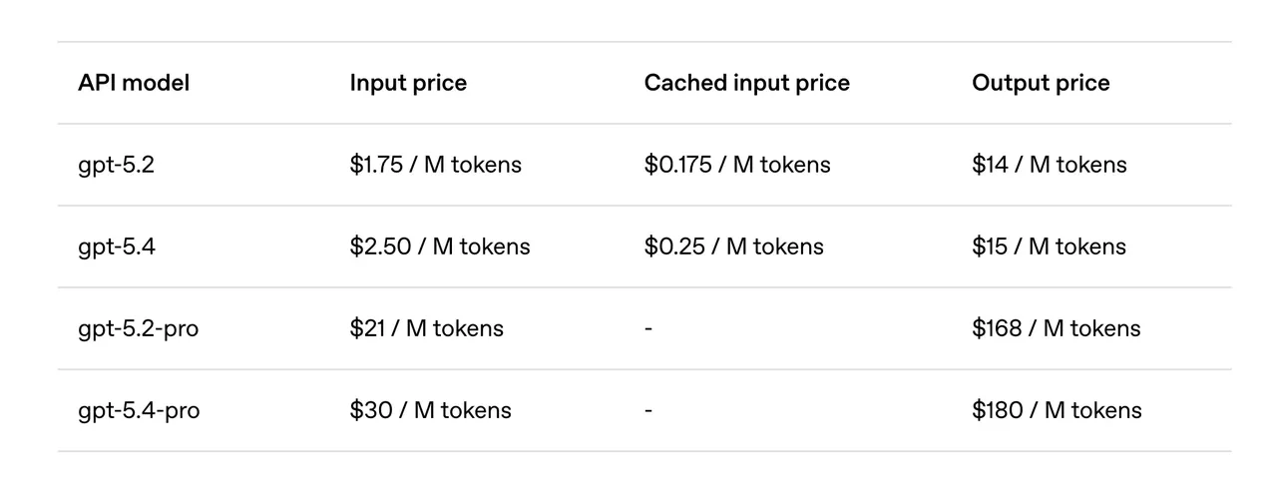
Task: Click the $15 / M tokens output price
Action: (1049, 247)
